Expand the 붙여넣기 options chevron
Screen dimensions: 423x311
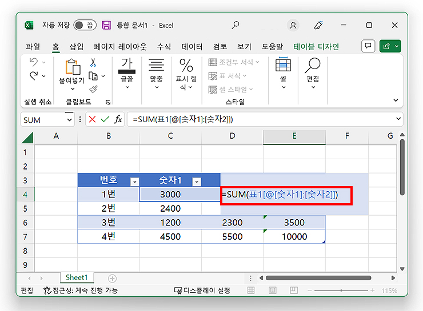tap(73, 89)
